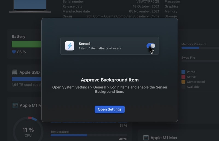Click the dark Available legend swatch
The image size is (219, 141).
pyautogui.click(x=183, y=87)
